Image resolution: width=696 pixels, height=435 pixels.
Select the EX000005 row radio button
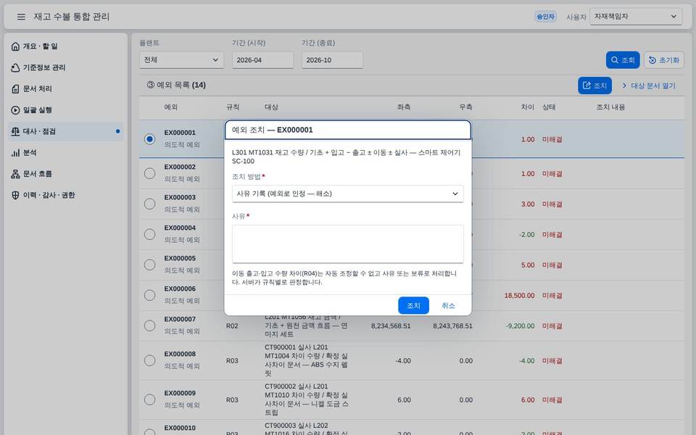(x=149, y=265)
